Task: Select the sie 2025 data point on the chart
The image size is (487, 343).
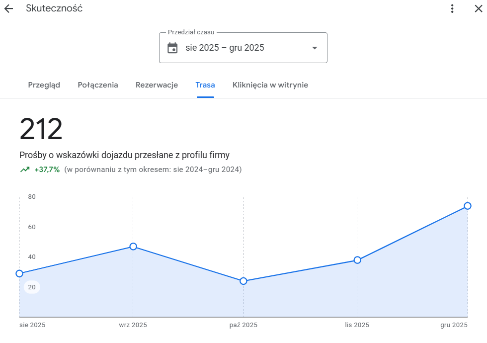Action: tap(19, 273)
